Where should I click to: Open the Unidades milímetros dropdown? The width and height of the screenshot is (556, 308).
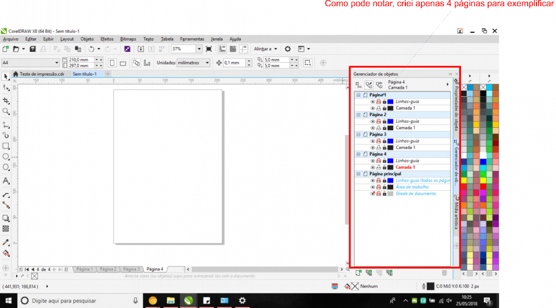pos(207,63)
